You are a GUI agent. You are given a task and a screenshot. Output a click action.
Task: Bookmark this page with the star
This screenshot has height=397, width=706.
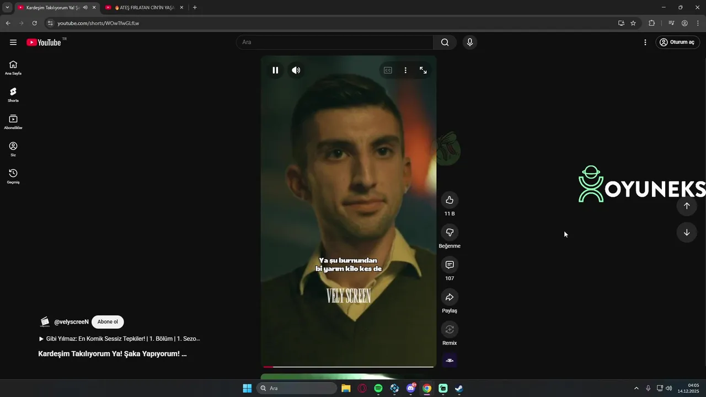pyautogui.click(x=633, y=23)
